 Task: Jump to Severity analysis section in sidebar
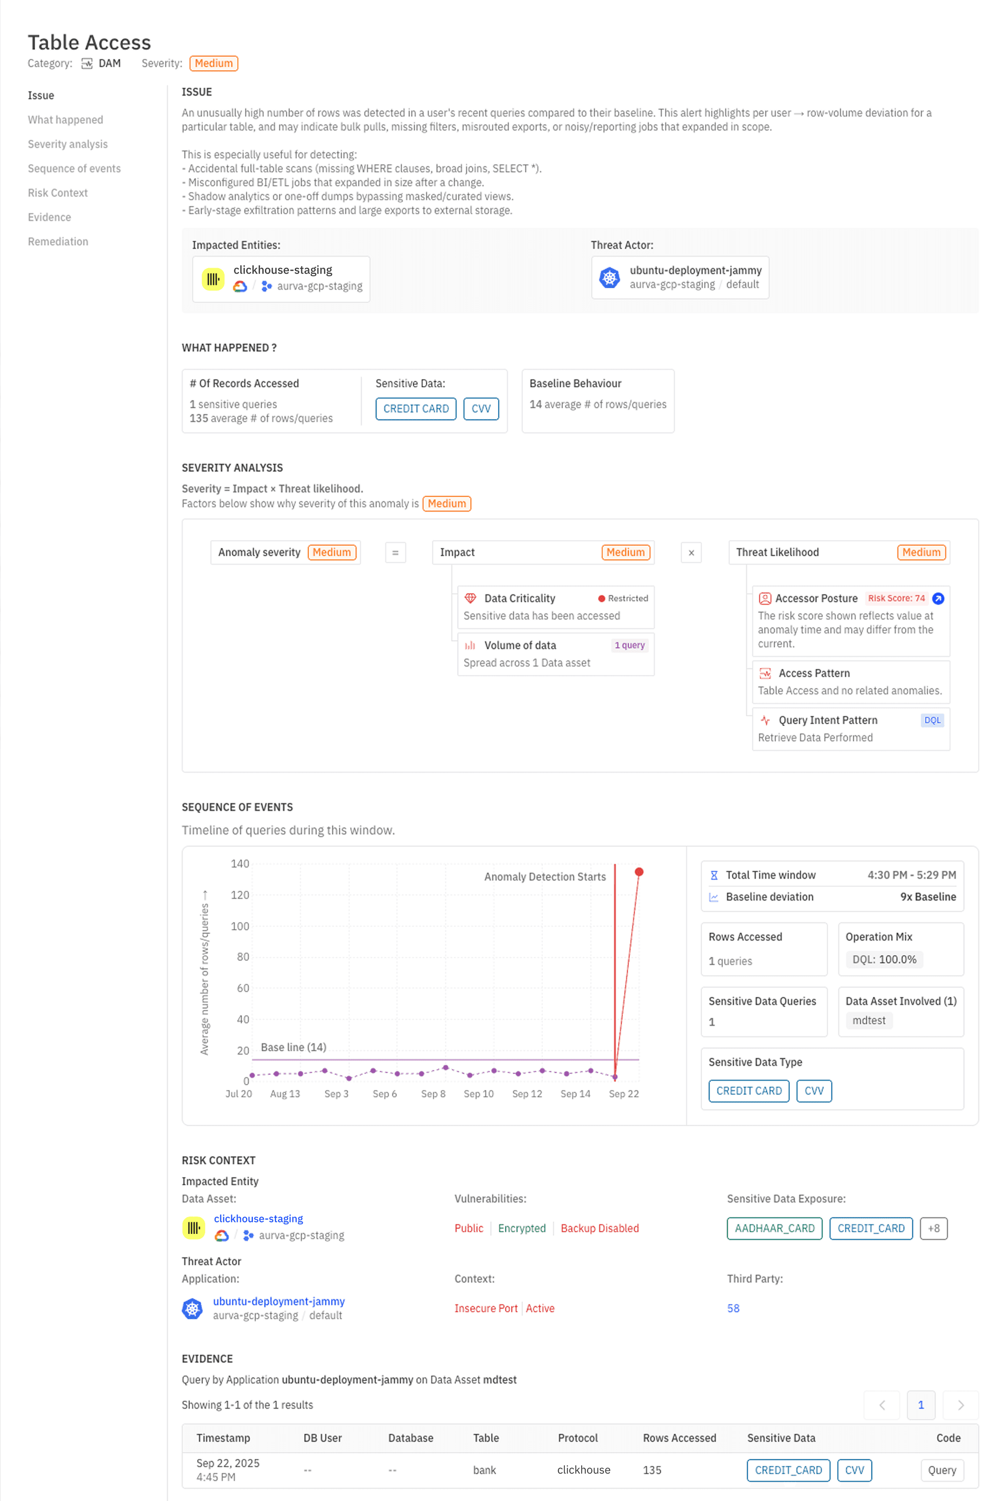pyautogui.click(x=68, y=144)
